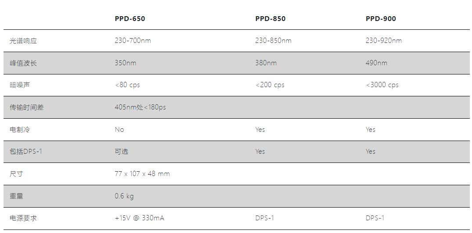Screen dimensions: 472x233
Task: Click the <3000 cps dark noise value
Action: click(382, 85)
